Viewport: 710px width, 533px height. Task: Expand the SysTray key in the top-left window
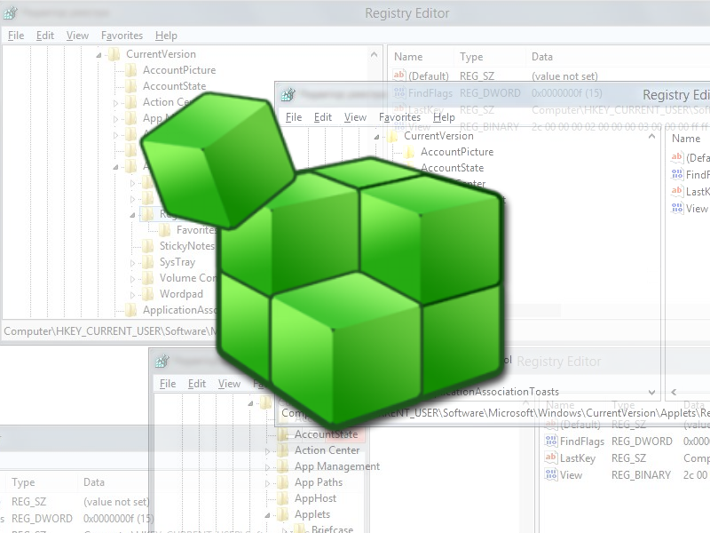[132, 263]
